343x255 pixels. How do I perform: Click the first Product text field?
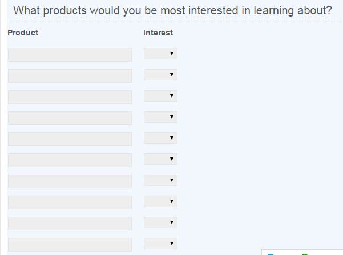70,55
